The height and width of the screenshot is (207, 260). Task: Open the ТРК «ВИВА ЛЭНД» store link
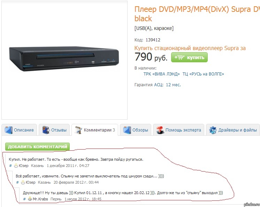tap(162, 74)
